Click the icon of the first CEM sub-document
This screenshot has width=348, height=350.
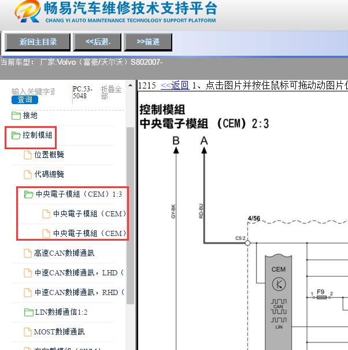pos(46,214)
